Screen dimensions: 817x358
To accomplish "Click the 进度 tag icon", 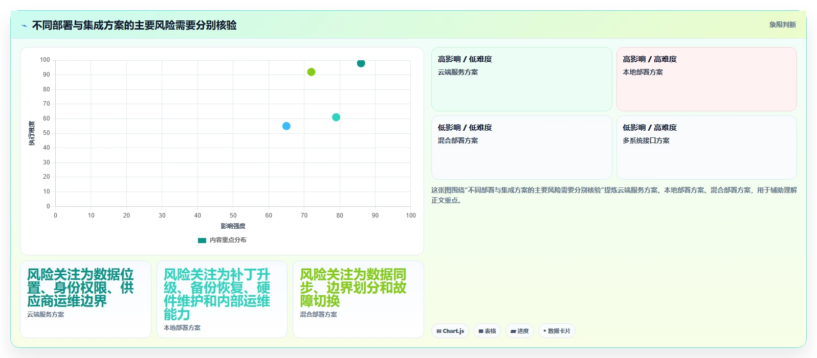I will pos(513,331).
